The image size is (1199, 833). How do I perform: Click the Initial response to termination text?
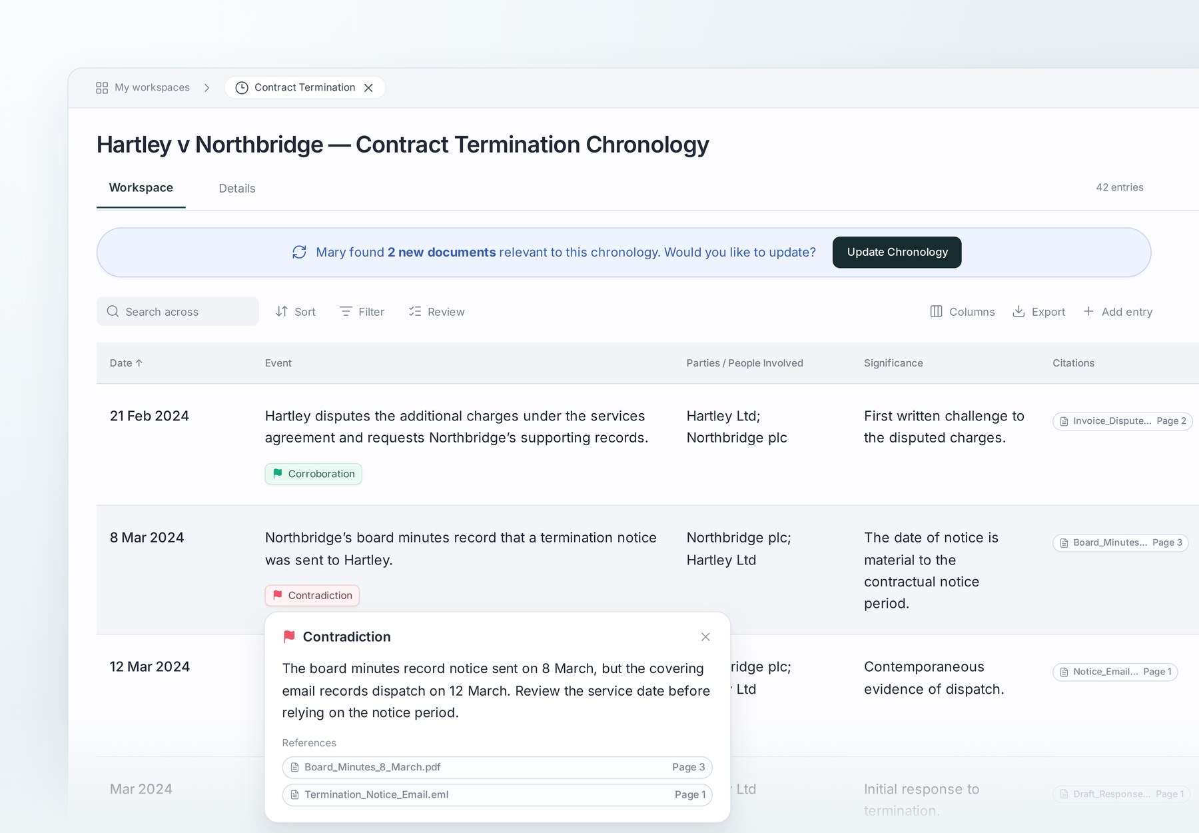(x=921, y=800)
